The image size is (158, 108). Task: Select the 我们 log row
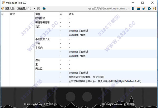pos(96,27)
